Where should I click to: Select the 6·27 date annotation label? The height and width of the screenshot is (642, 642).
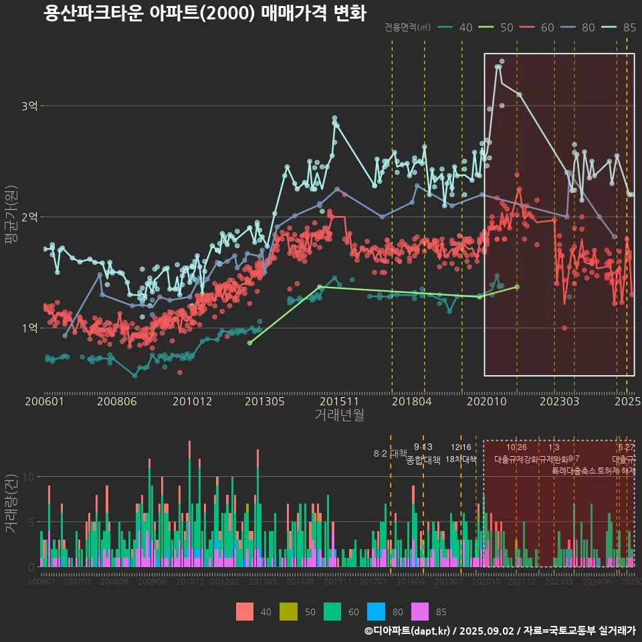[627, 447]
